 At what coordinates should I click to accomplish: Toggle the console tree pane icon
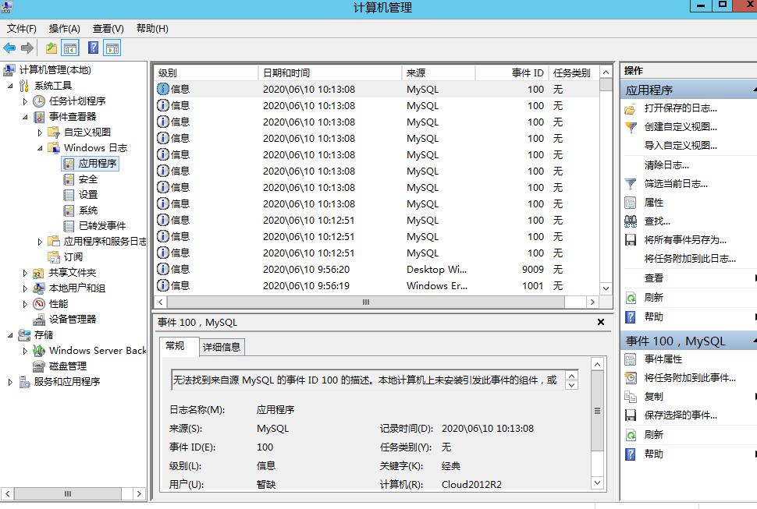pyautogui.click(x=70, y=48)
